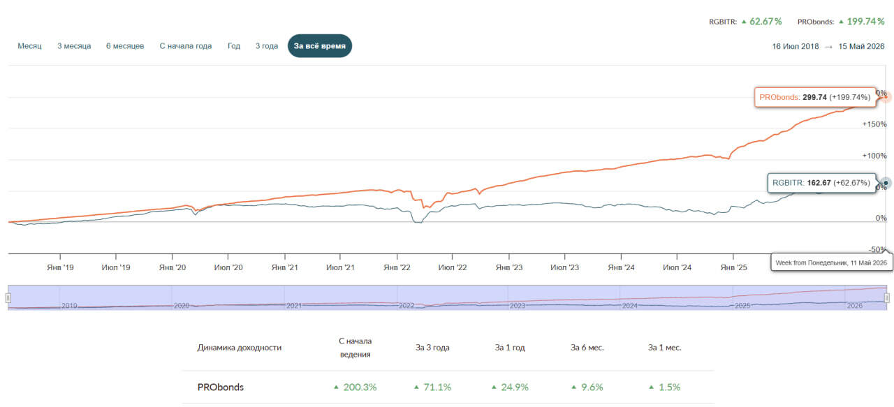Click the Янв '22 axis label

click(397, 267)
